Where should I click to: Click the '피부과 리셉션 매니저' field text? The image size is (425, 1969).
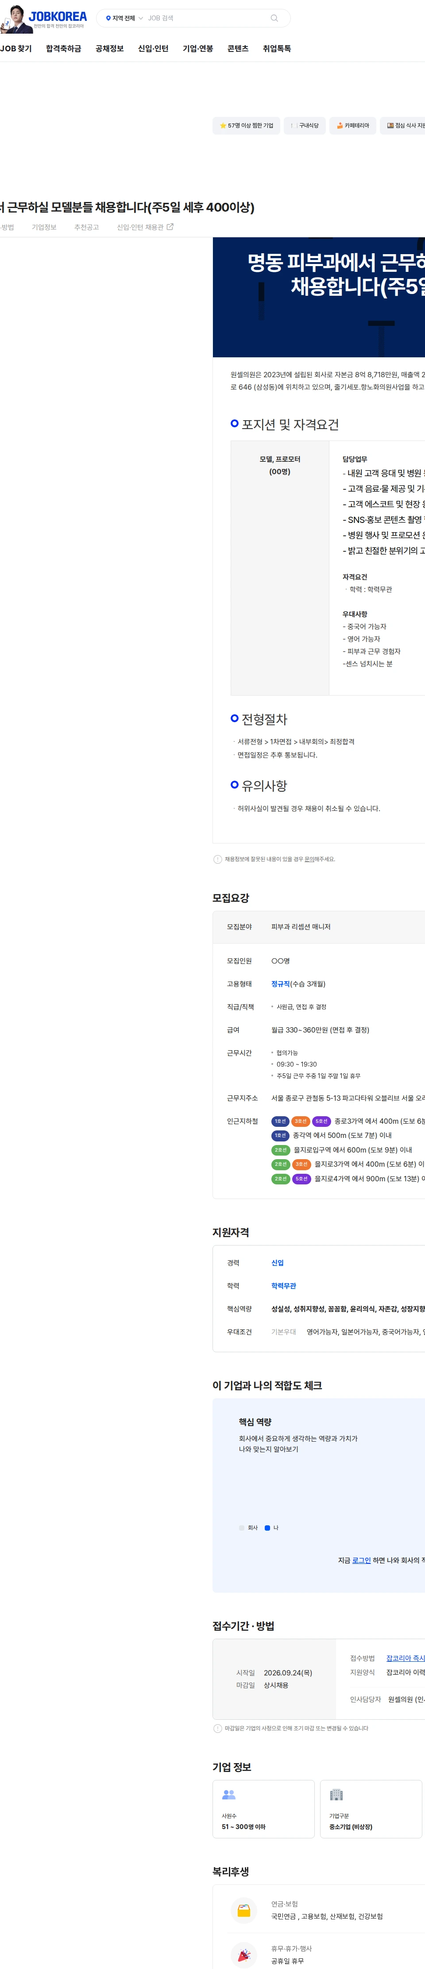click(x=301, y=926)
